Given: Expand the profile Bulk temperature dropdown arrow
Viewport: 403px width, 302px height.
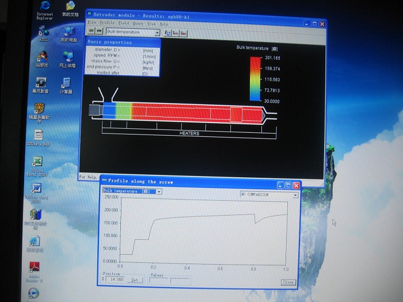Looking at the screenshot, I should [159, 192].
